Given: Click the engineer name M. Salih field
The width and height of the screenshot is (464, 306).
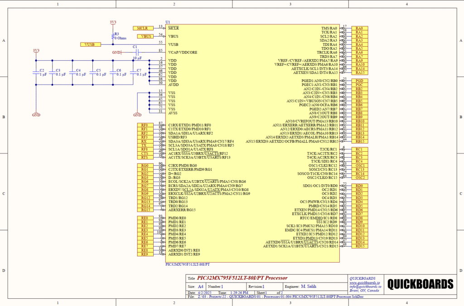Looking at the screenshot, I should click(309, 287).
